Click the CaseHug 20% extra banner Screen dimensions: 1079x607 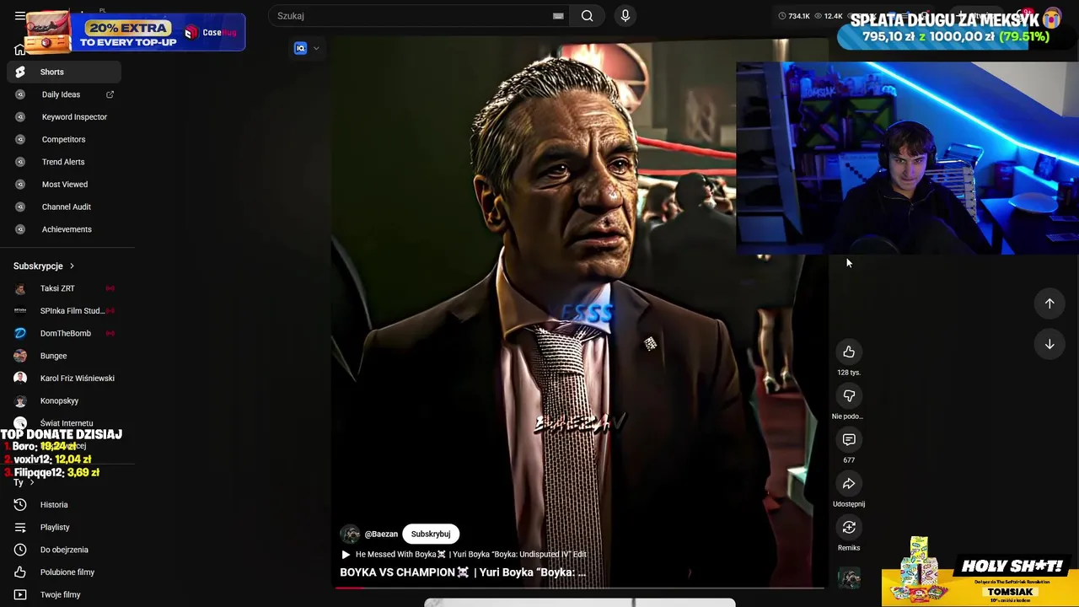coord(135,32)
